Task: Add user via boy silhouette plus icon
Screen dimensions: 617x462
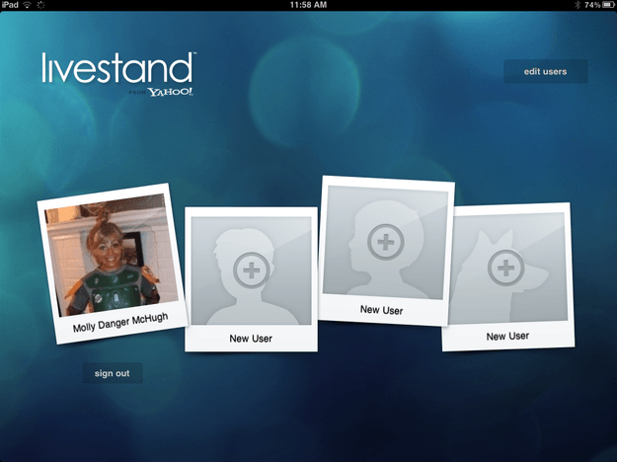Action: (252, 270)
